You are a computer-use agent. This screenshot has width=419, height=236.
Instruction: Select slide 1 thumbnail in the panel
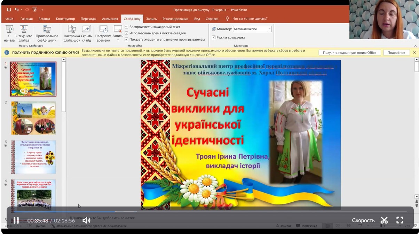click(x=33, y=79)
